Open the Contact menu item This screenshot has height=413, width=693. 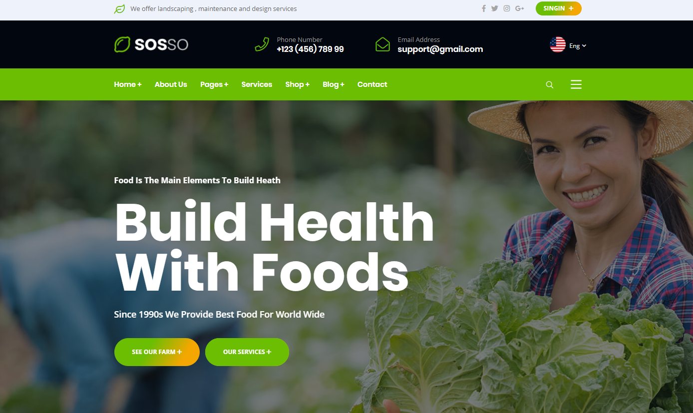[x=372, y=84]
